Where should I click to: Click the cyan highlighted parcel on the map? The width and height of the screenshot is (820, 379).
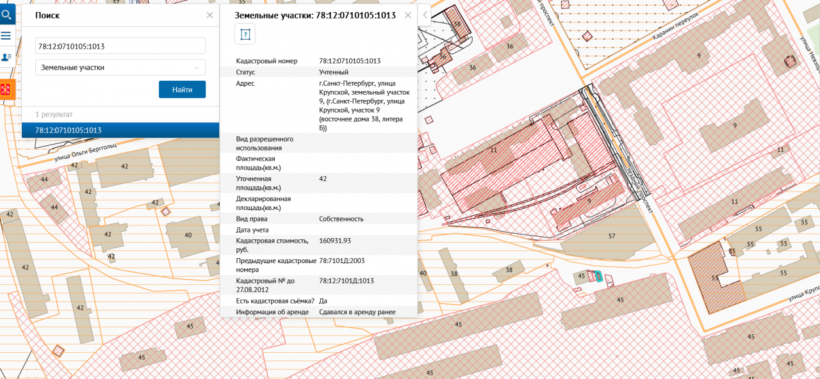pyautogui.click(x=598, y=277)
